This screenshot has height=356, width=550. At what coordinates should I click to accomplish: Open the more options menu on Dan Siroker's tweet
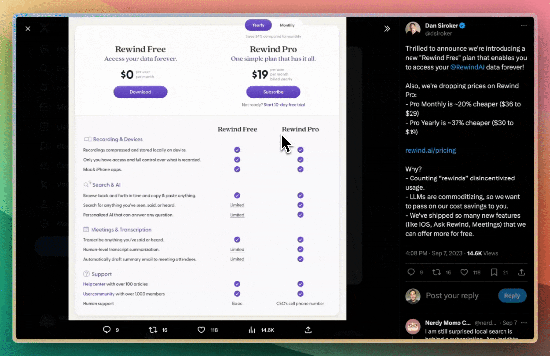click(x=524, y=25)
